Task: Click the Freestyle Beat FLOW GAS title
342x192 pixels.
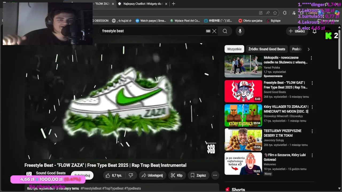Action: coord(286,85)
